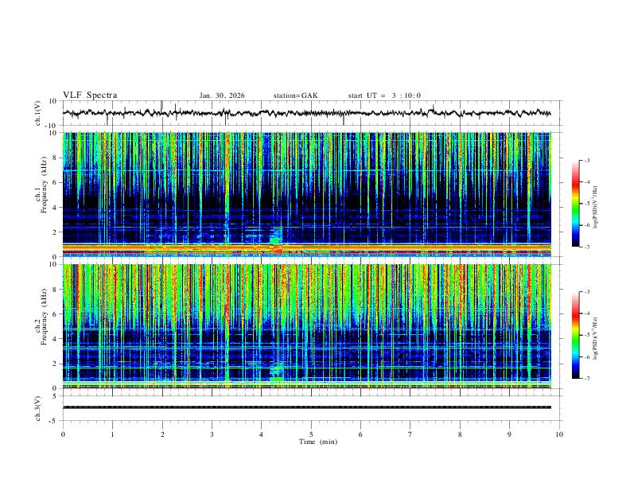Click the log(PSD) label beside ch.2 colorbar

(596, 338)
